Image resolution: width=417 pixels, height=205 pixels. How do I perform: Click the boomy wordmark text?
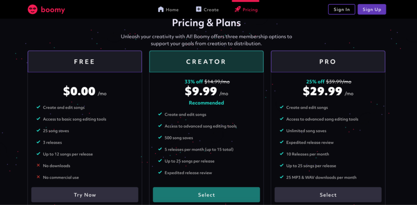pyautogui.click(x=53, y=10)
